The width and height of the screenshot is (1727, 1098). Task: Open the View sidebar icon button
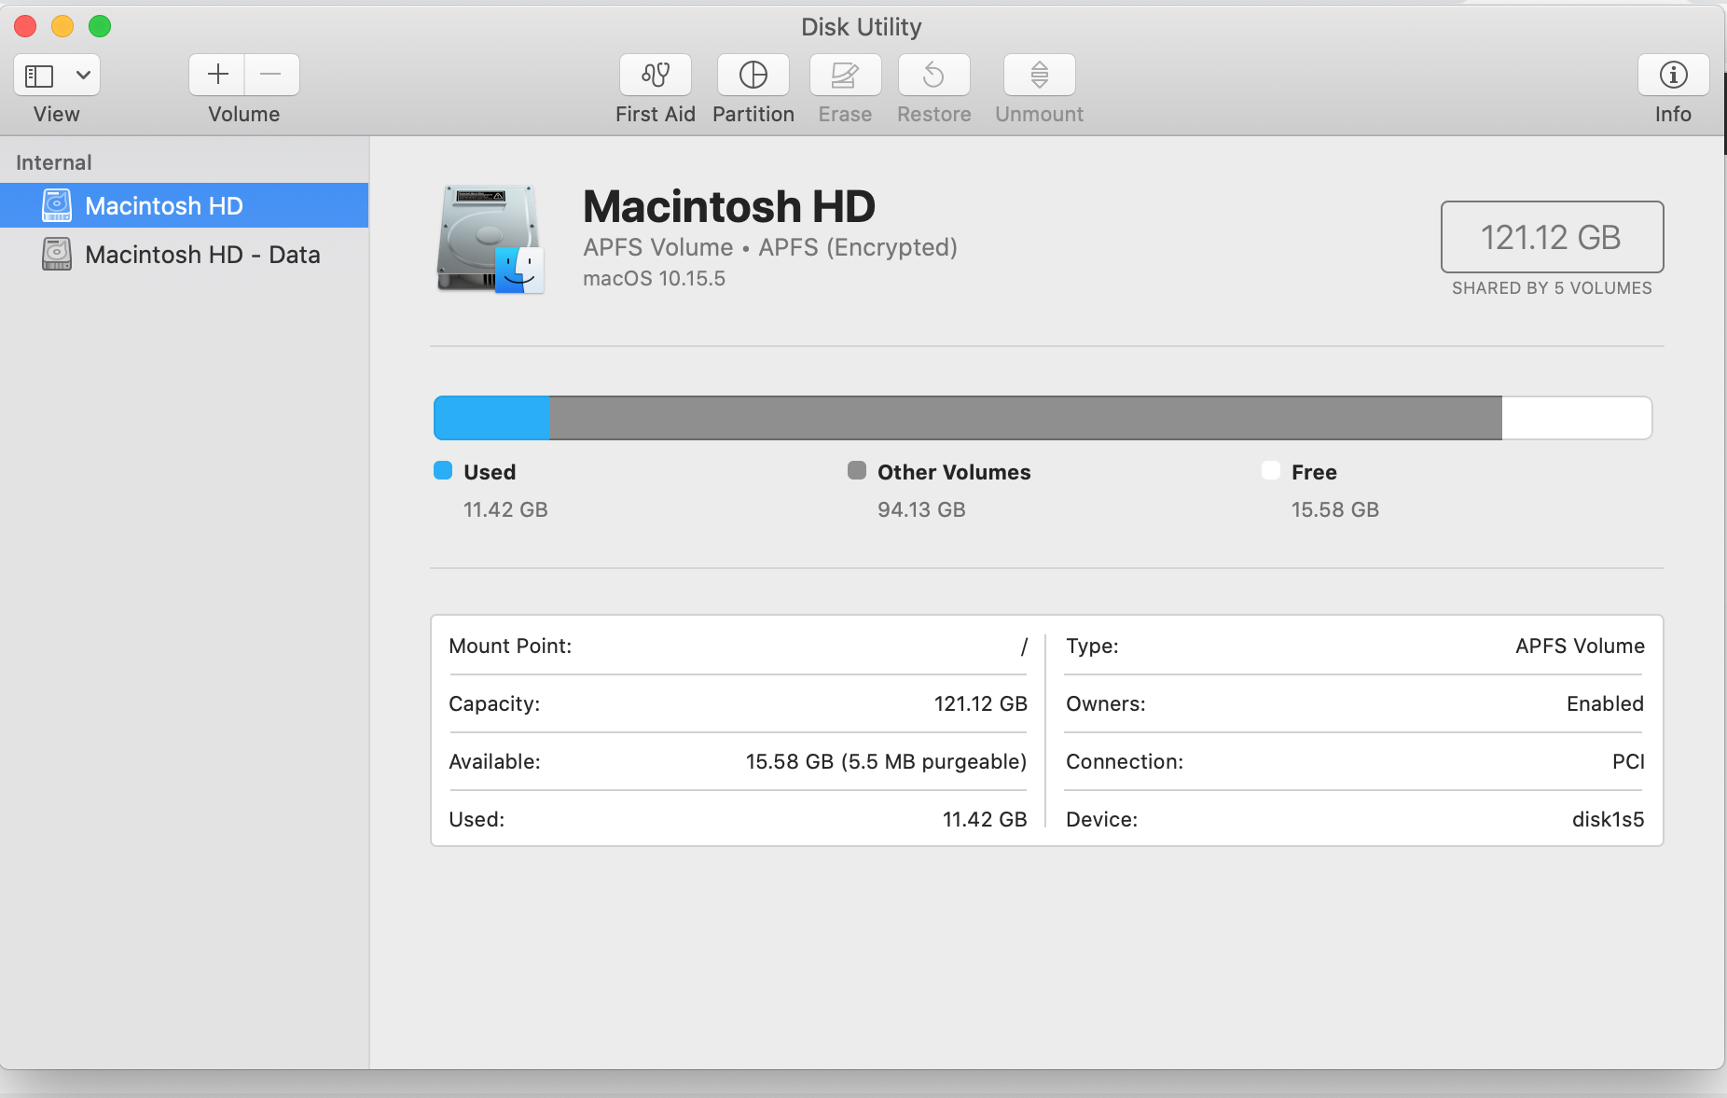point(39,76)
